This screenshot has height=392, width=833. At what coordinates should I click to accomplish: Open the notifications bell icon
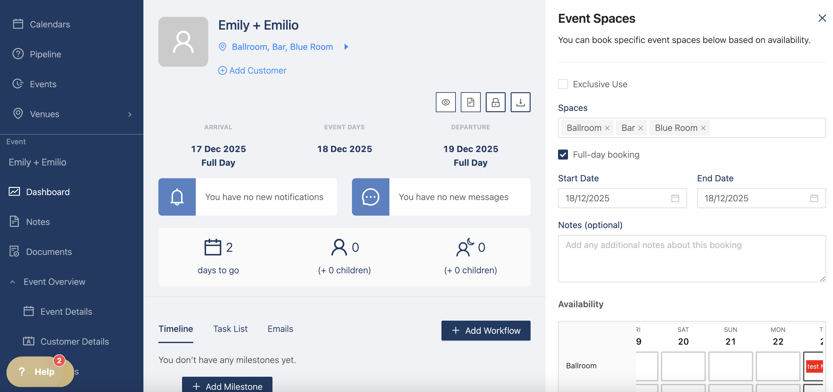pos(177,197)
